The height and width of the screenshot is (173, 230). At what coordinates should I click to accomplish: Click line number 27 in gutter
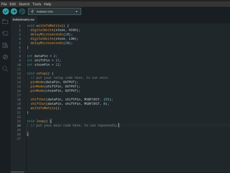pos(19,139)
